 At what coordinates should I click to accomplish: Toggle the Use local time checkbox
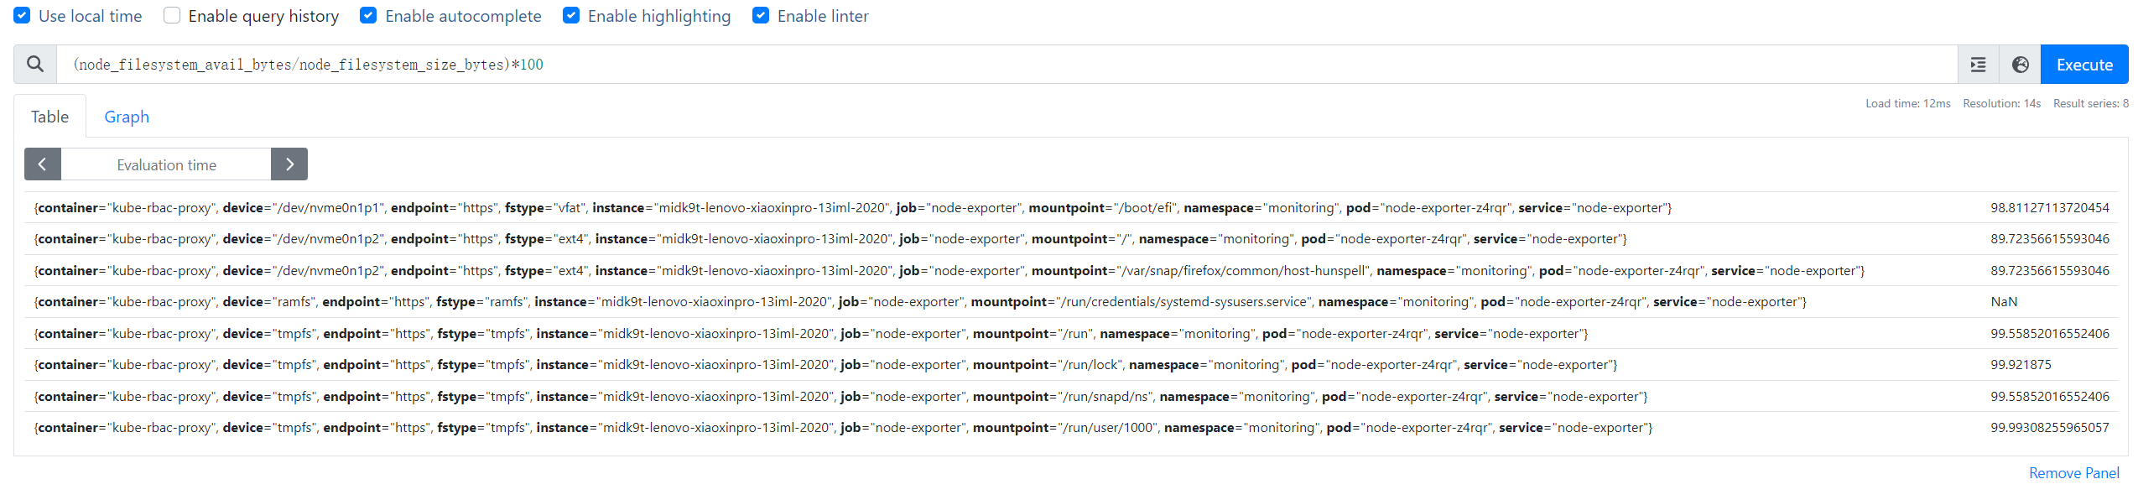23,16
